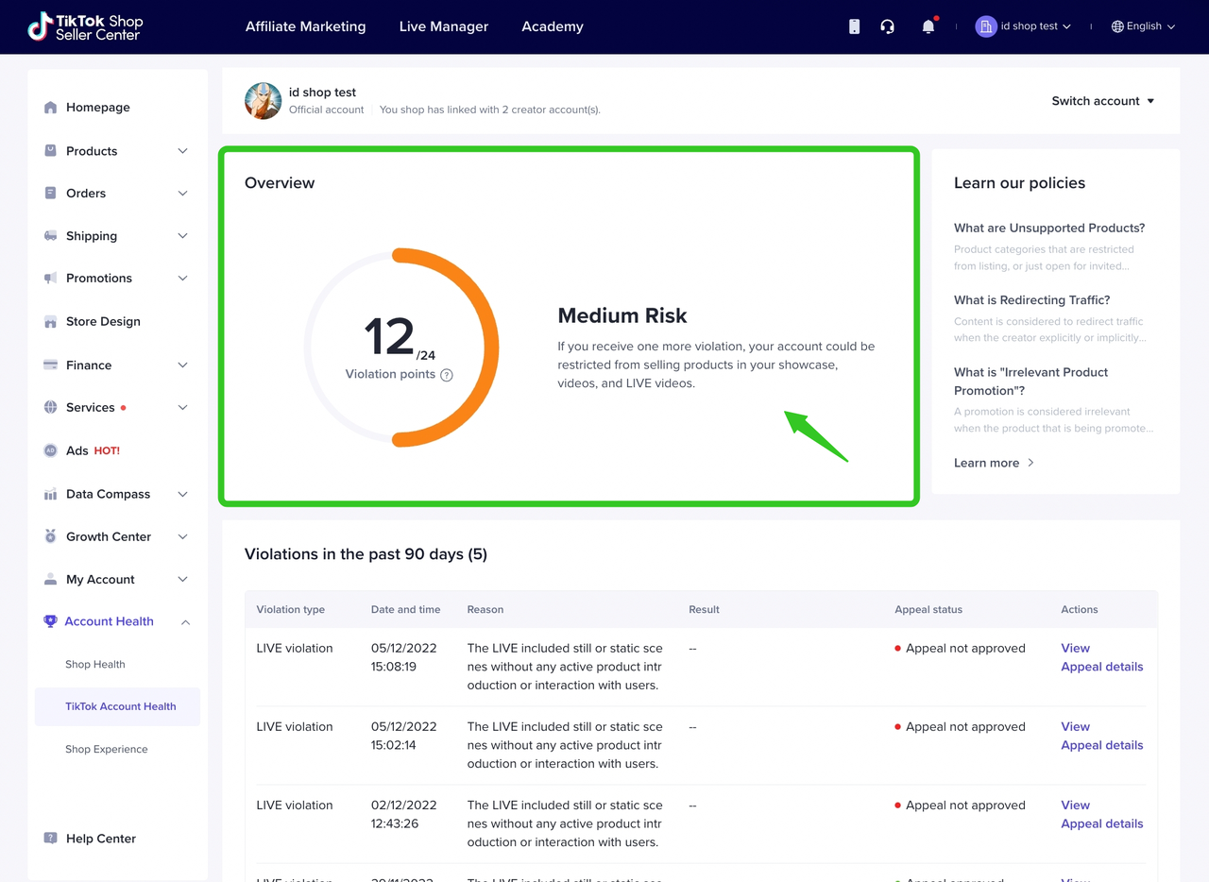This screenshot has width=1209, height=882.
Task: Click the id shop test profile avatar
Action: click(x=263, y=101)
